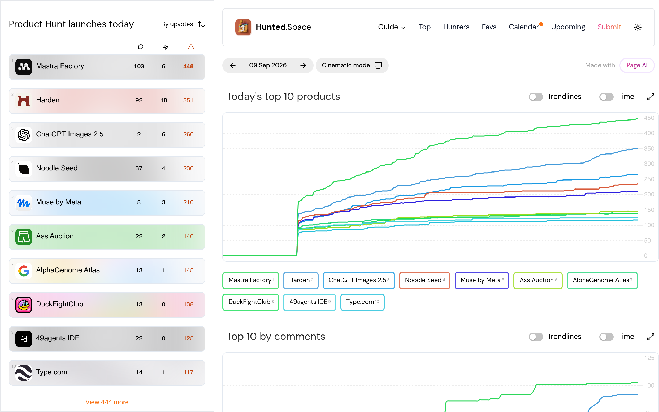Click the AlphaGenome Atlas Google icon
This screenshot has width=659, height=412.
tap(24, 271)
